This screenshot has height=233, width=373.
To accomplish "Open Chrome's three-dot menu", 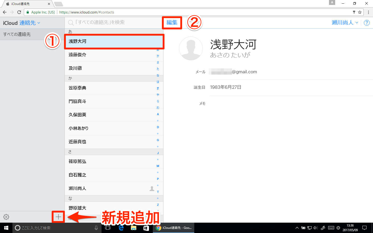I will (x=368, y=12).
